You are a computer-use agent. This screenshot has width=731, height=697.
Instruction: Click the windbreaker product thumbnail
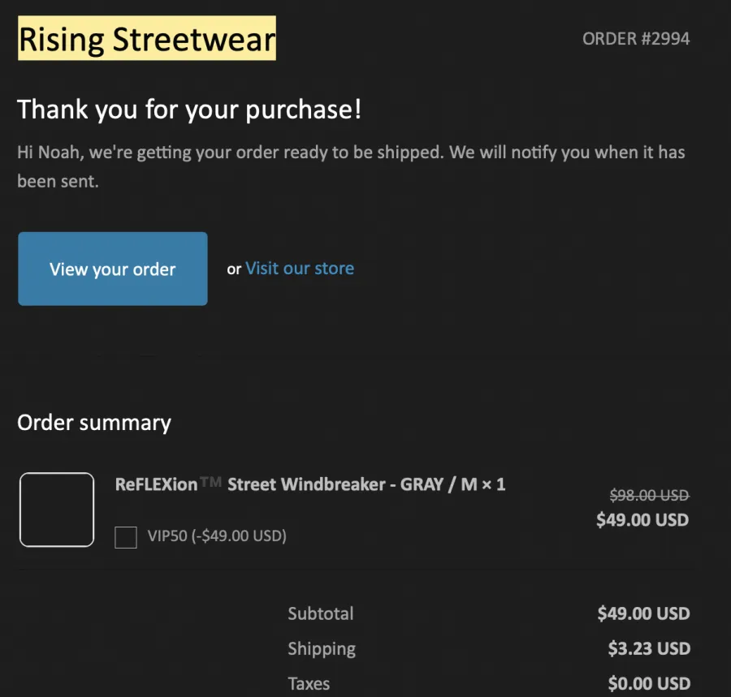[x=57, y=510]
